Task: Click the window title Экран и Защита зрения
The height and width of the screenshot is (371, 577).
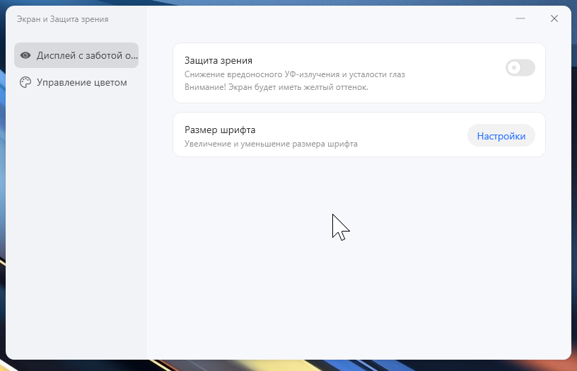Action: point(62,19)
